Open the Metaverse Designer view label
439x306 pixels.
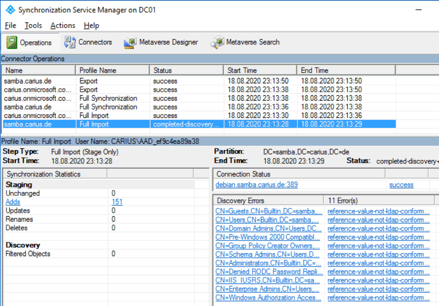pyautogui.click(x=169, y=42)
